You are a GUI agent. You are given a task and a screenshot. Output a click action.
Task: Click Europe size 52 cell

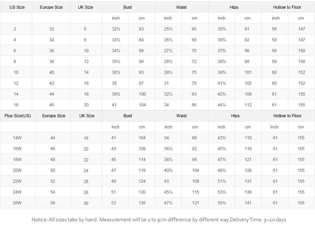click(52, 181)
